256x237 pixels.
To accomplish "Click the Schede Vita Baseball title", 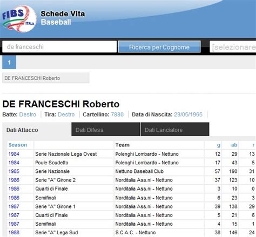I will click(63, 18).
